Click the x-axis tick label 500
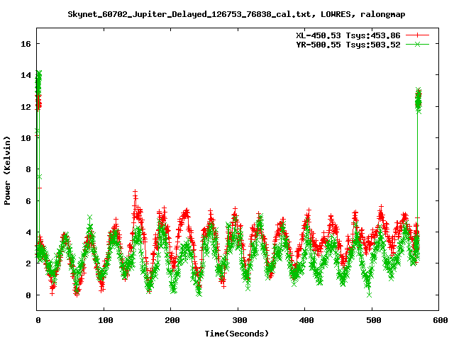 tap(374, 320)
